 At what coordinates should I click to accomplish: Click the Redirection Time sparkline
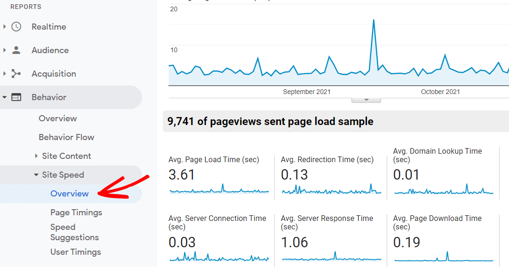click(332, 189)
